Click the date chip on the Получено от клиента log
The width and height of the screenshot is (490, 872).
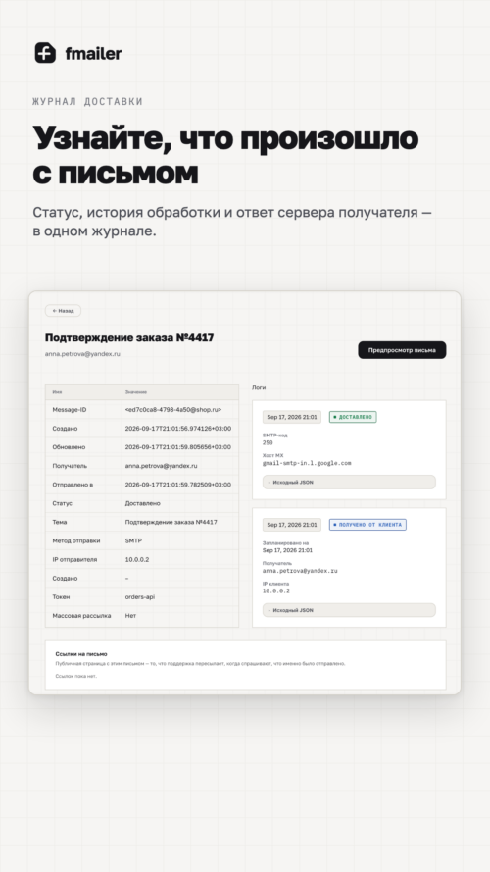click(292, 525)
